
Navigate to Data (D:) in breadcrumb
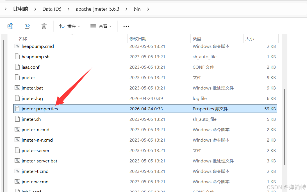(52, 9)
